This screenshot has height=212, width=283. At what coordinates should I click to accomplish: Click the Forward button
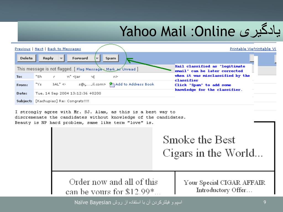point(80,58)
